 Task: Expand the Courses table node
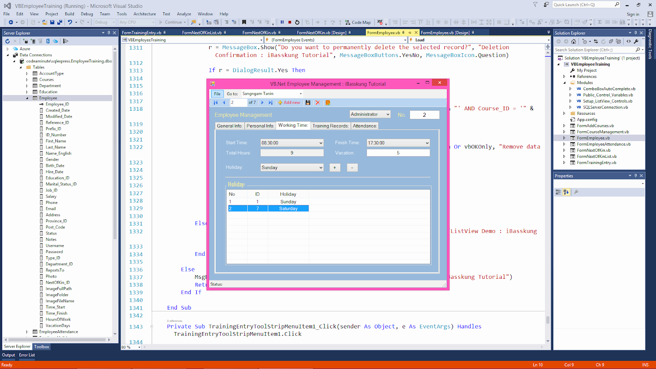(27, 79)
